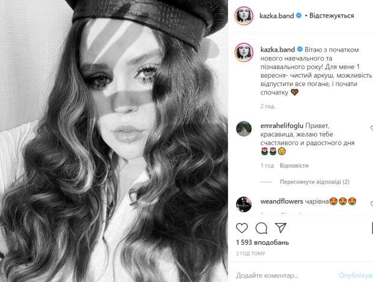Like the post with the heart icon
Viewport: 373px width, 282px height.
[x=242, y=228]
